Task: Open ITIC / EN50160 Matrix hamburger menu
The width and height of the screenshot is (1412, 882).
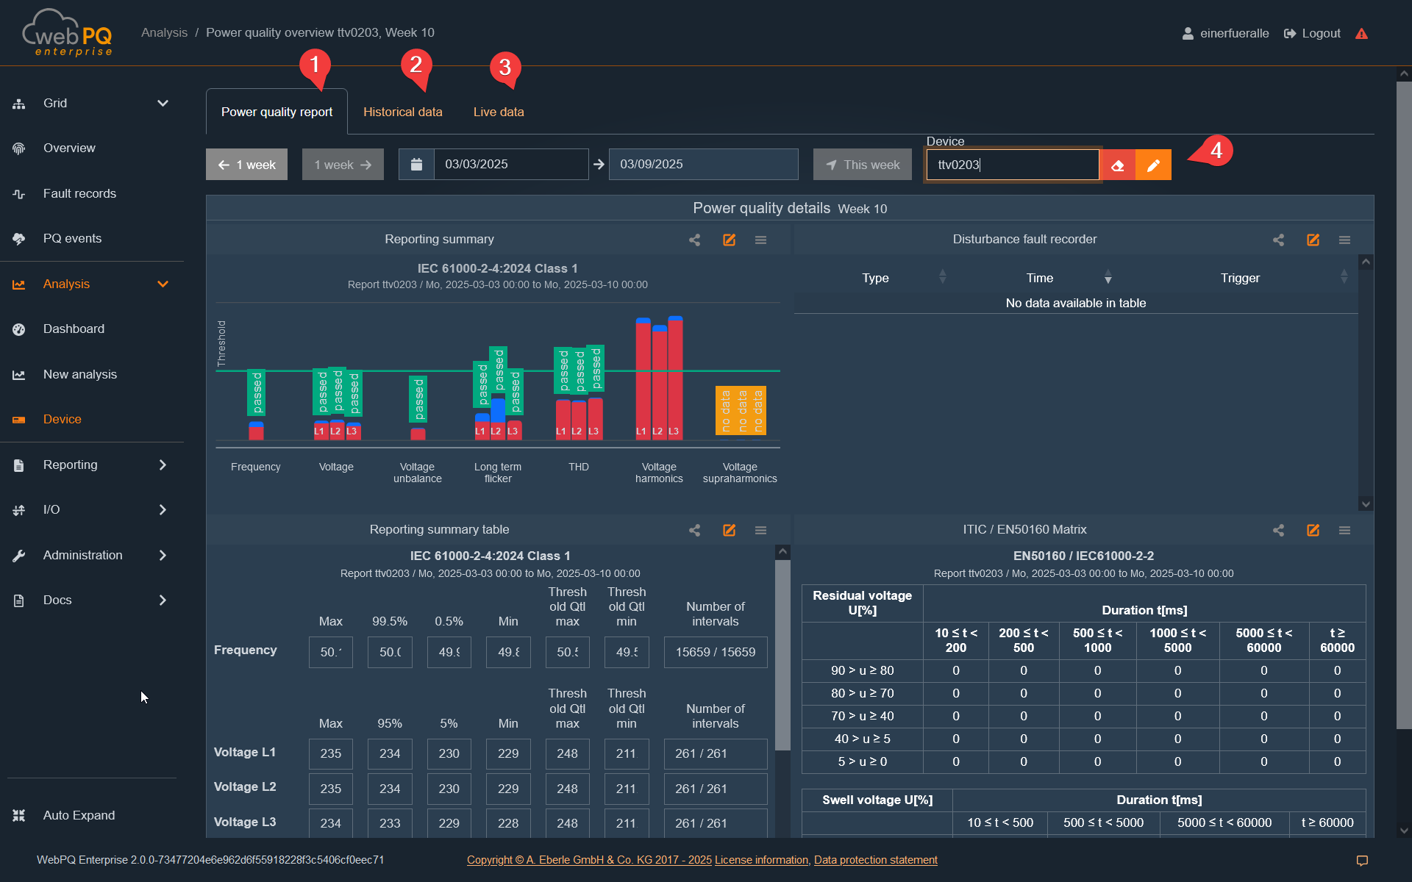Action: click(1344, 531)
